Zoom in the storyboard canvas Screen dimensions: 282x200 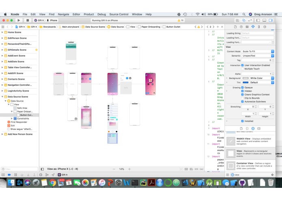(129, 169)
